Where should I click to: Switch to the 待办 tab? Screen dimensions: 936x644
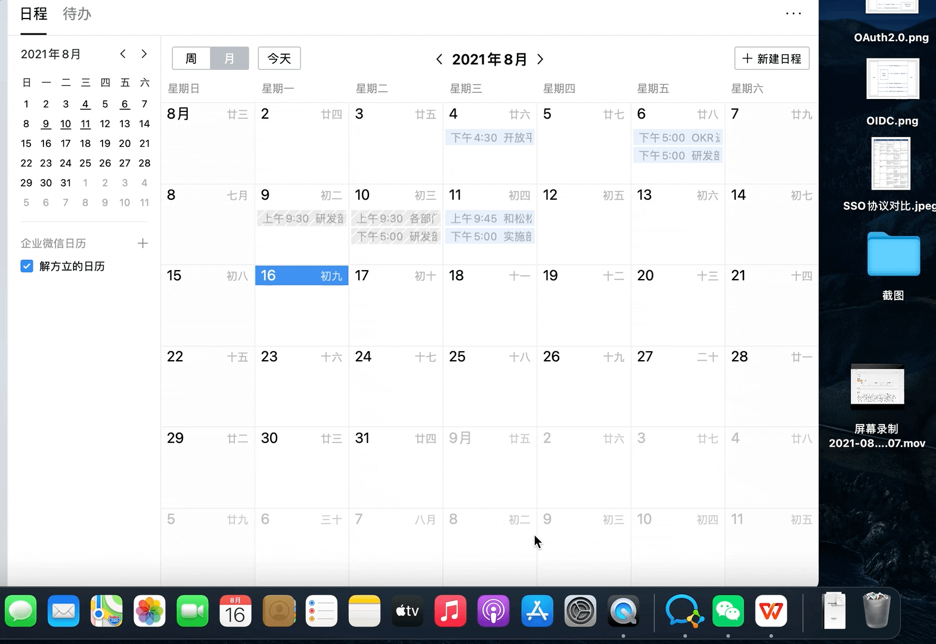77,14
